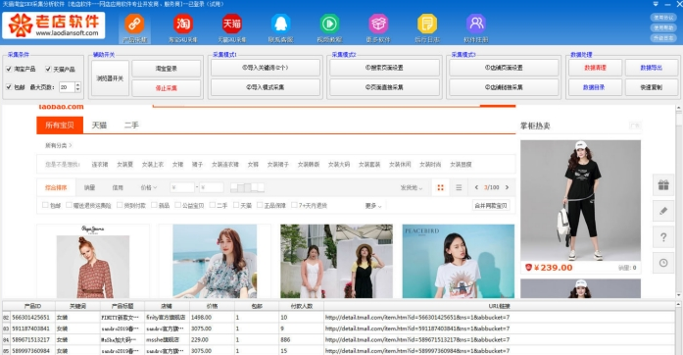
Task: Sort results by 销量
Action: click(89, 187)
